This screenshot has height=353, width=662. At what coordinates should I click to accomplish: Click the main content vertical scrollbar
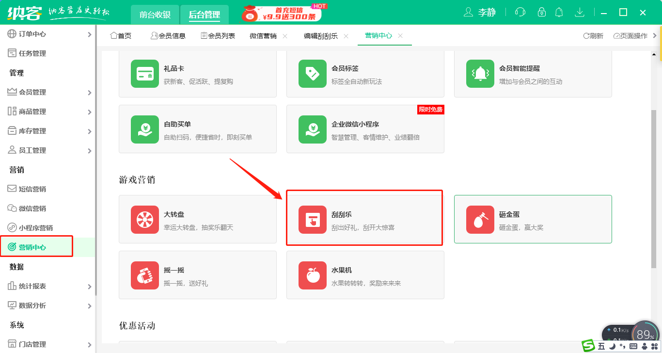click(654, 188)
